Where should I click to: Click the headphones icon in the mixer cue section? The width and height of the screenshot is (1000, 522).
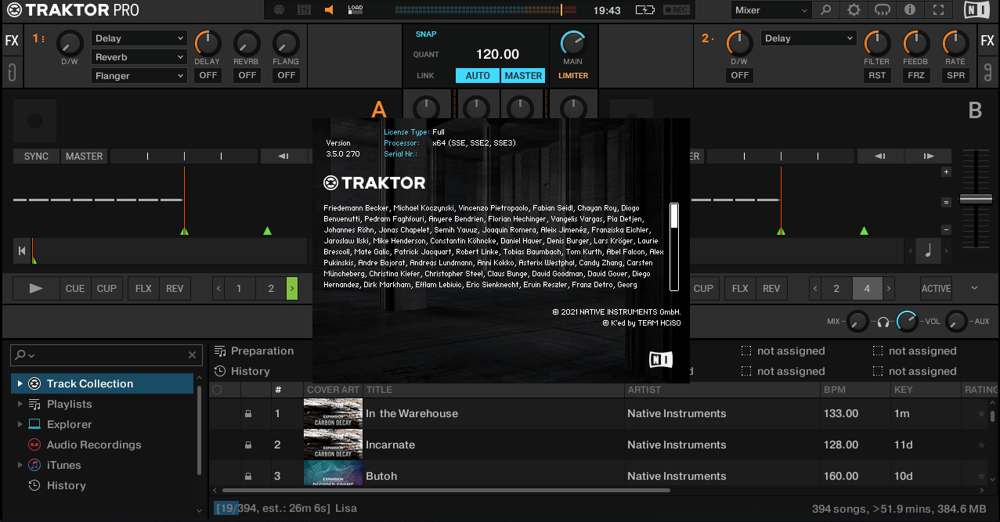(x=883, y=322)
